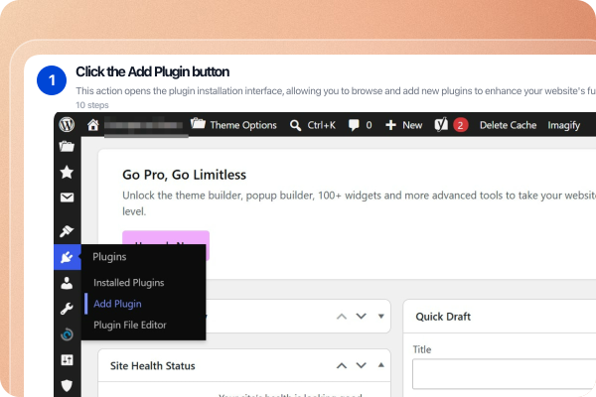Open the envelope mail sidebar menu

[x=67, y=198]
